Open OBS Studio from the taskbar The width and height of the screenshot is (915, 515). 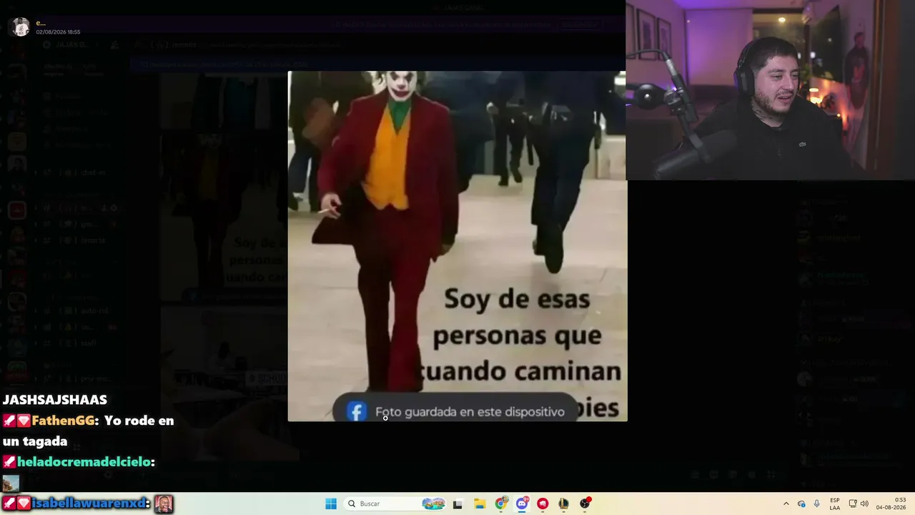[x=585, y=504]
